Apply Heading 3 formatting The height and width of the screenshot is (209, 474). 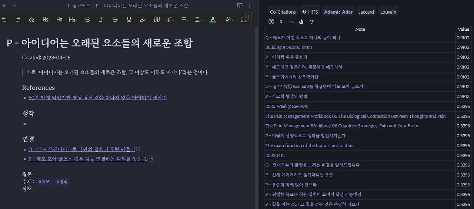pos(59,19)
